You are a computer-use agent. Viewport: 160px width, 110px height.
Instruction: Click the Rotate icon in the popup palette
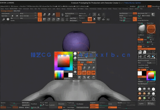point(93,68)
